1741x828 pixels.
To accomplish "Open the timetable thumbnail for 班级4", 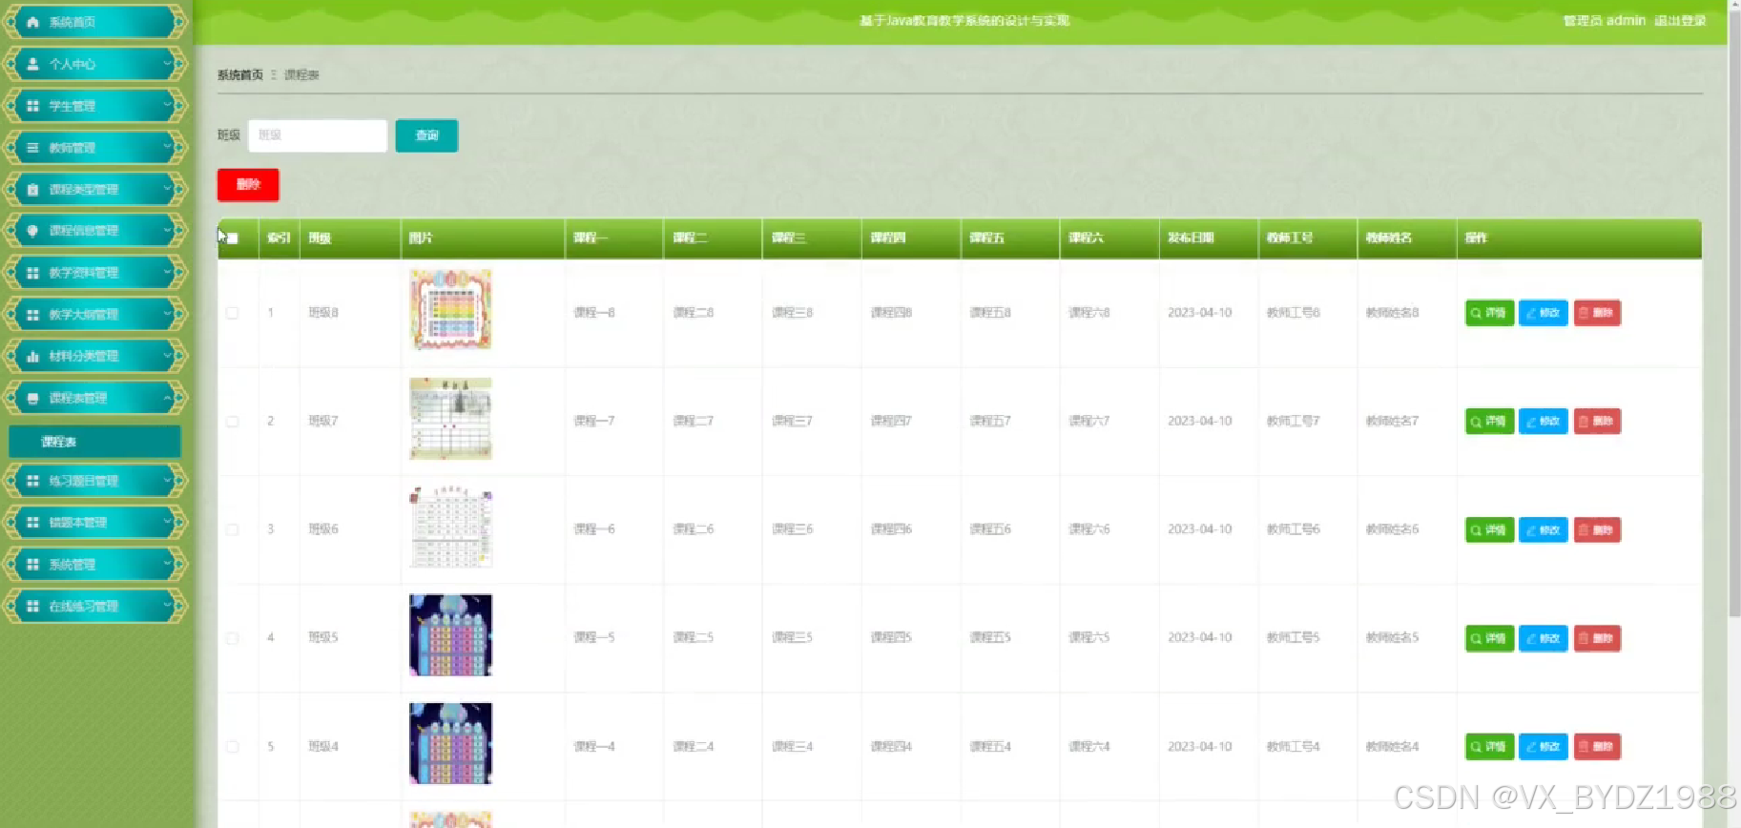I will click(450, 744).
